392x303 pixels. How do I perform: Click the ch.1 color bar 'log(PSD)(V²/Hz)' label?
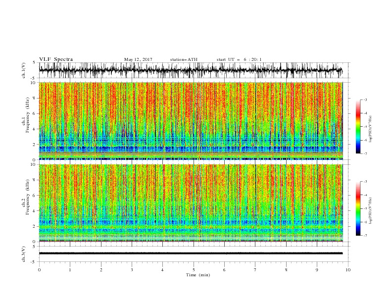371,129
